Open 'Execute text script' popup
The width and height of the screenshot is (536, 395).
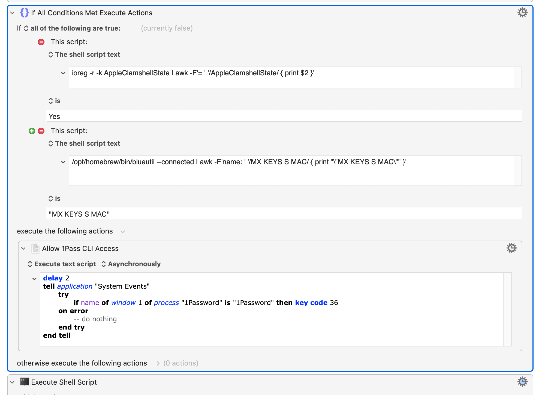[62, 264]
